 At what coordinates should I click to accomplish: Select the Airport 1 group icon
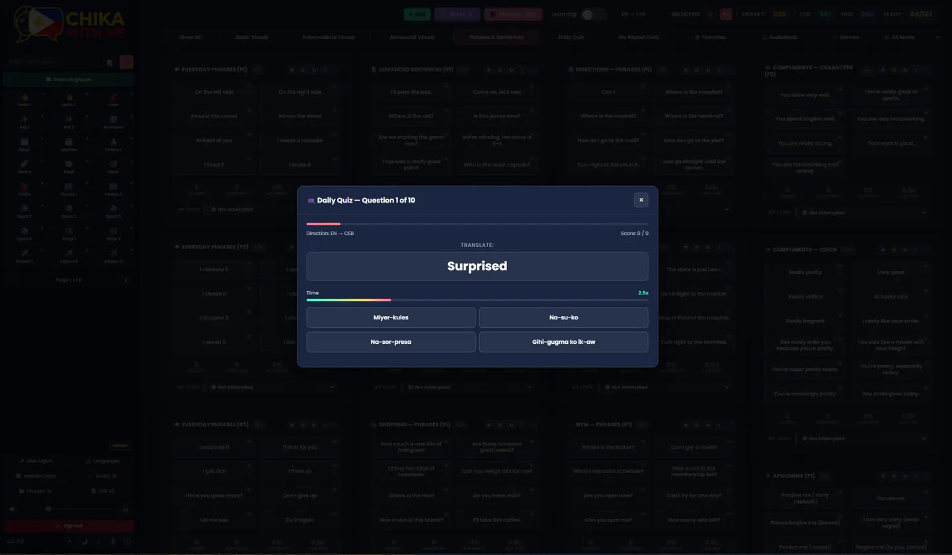click(x=24, y=256)
